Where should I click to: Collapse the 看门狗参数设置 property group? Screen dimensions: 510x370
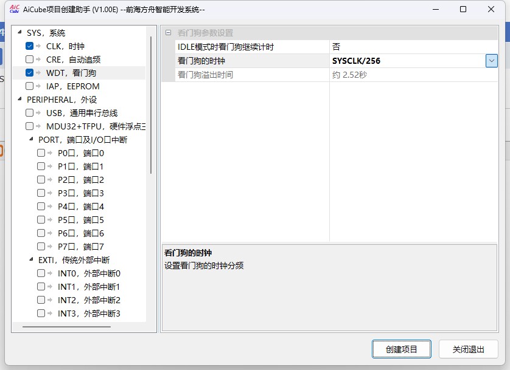tap(168, 32)
